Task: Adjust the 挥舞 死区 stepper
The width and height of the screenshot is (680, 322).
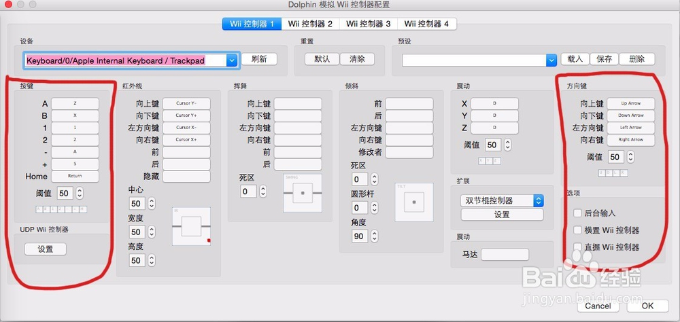Action: 262,191
